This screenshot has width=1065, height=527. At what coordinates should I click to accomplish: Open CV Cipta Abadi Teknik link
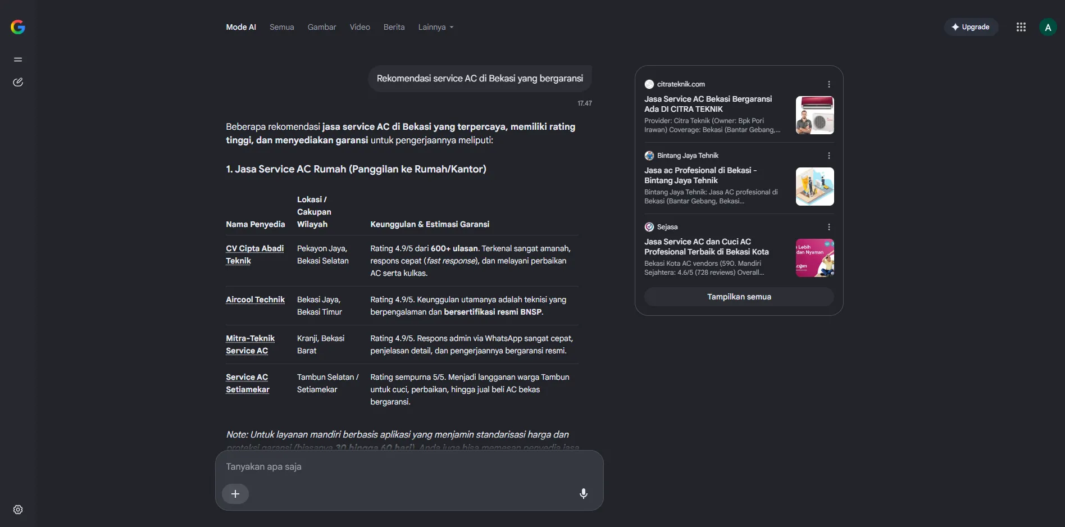point(254,255)
